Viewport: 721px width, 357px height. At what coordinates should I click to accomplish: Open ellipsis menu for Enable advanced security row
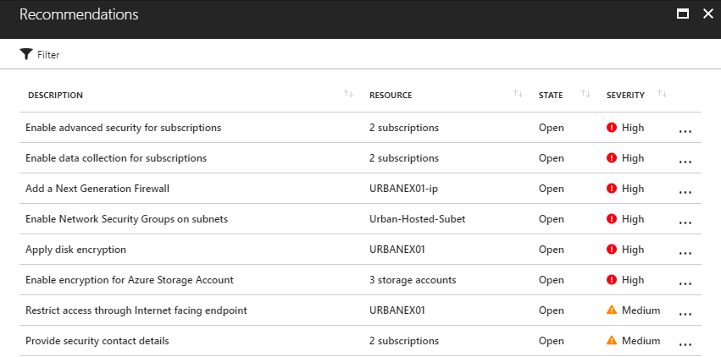685,129
